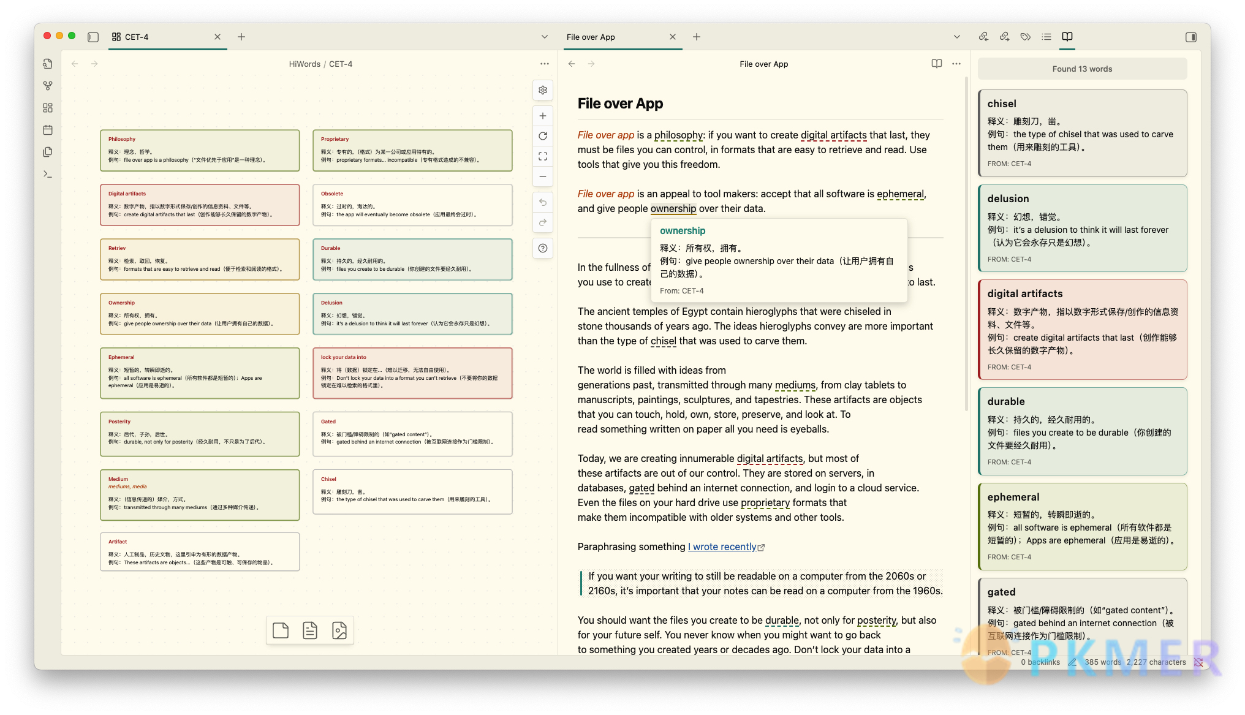The image size is (1245, 715).
Task: Open the backlinks panel icon
Action: 983,37
